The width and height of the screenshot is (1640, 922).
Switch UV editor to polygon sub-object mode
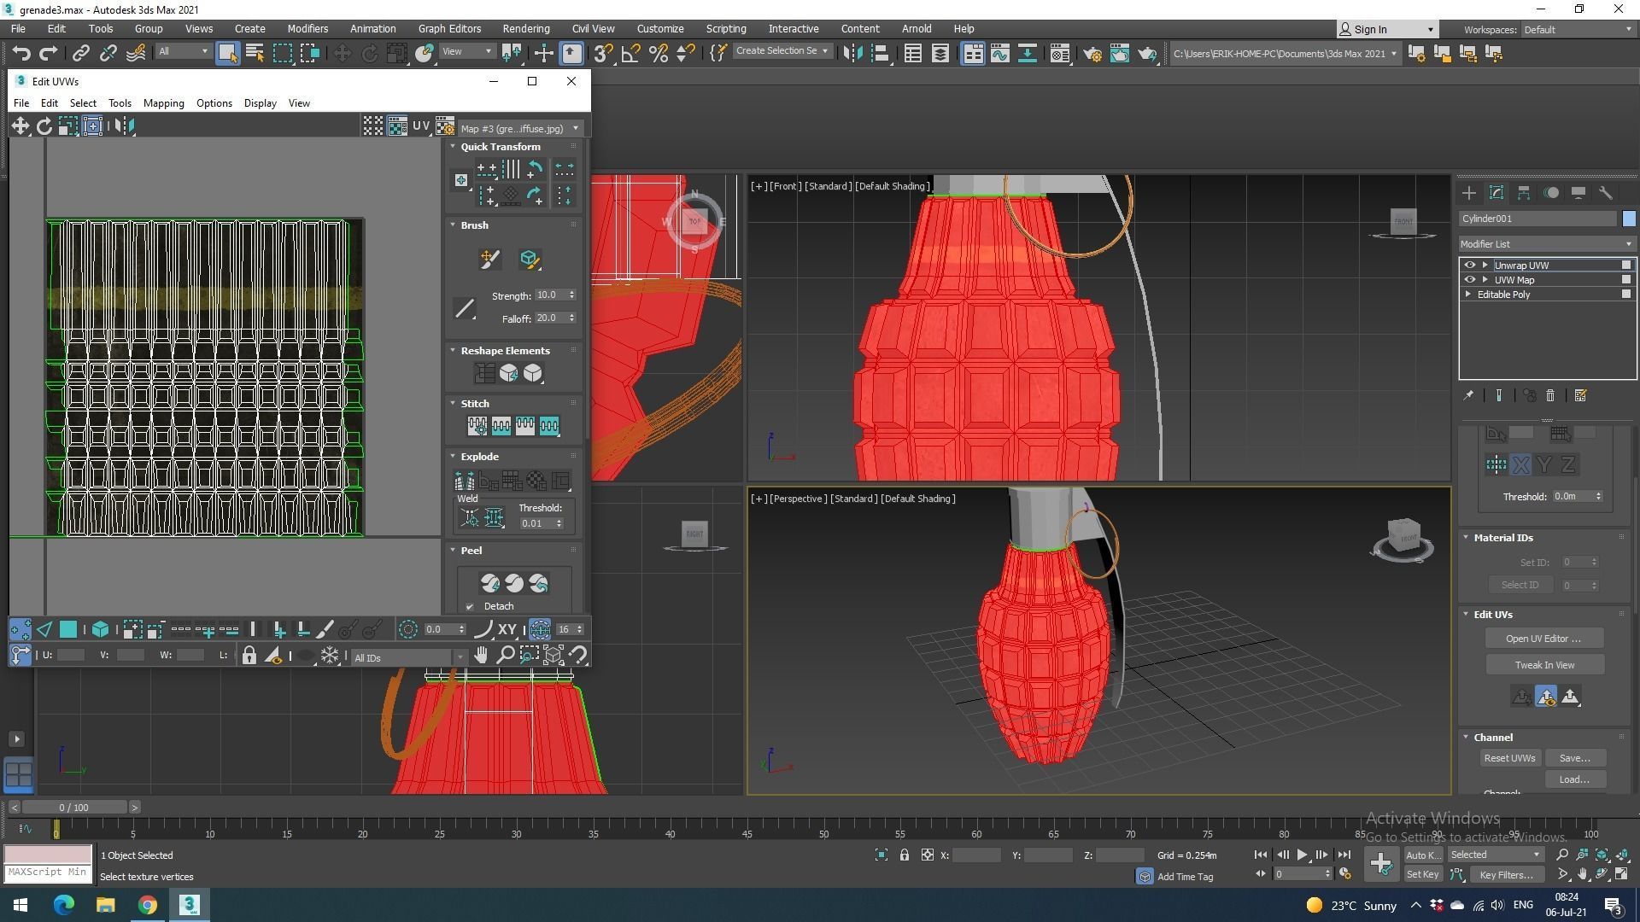[68, 630]
